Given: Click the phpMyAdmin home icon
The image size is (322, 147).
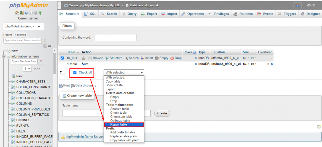Looking at the screenshot, I should pos(17,13).
